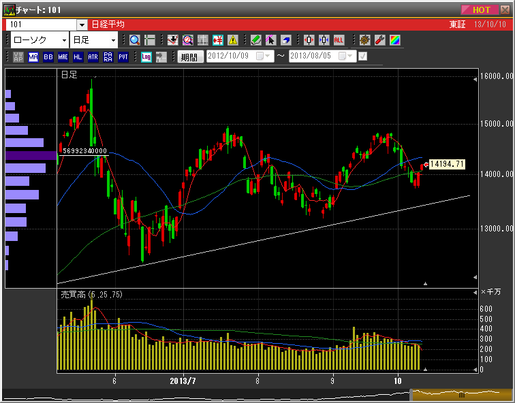This screenshot has width=515, height=403.
Task: Click the eraser tool icon
Action: pyautogui.click(x=285, y=40)
